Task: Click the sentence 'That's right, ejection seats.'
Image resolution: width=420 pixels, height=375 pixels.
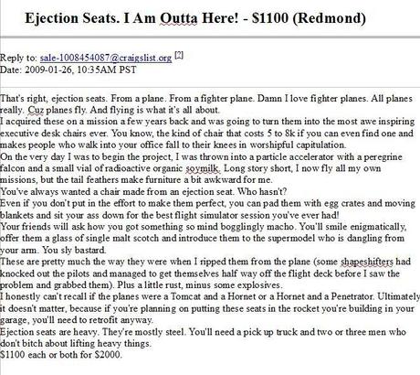Action: pos(54,98)
